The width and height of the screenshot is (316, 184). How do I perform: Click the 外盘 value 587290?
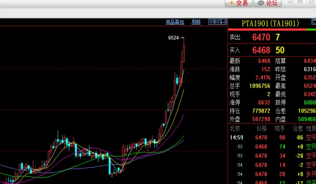coord(261,120)
